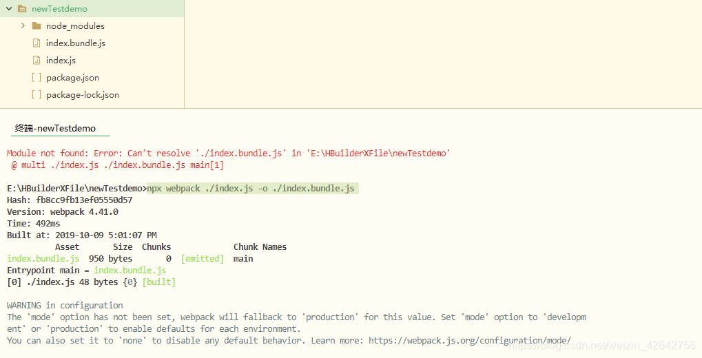Click the 'Module not found' error line
This screenshot has width=702, height=358.
point(228,154)
